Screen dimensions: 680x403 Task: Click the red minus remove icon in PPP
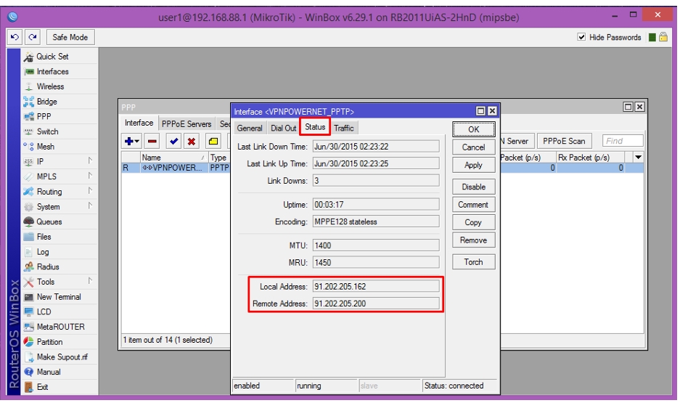152,141
